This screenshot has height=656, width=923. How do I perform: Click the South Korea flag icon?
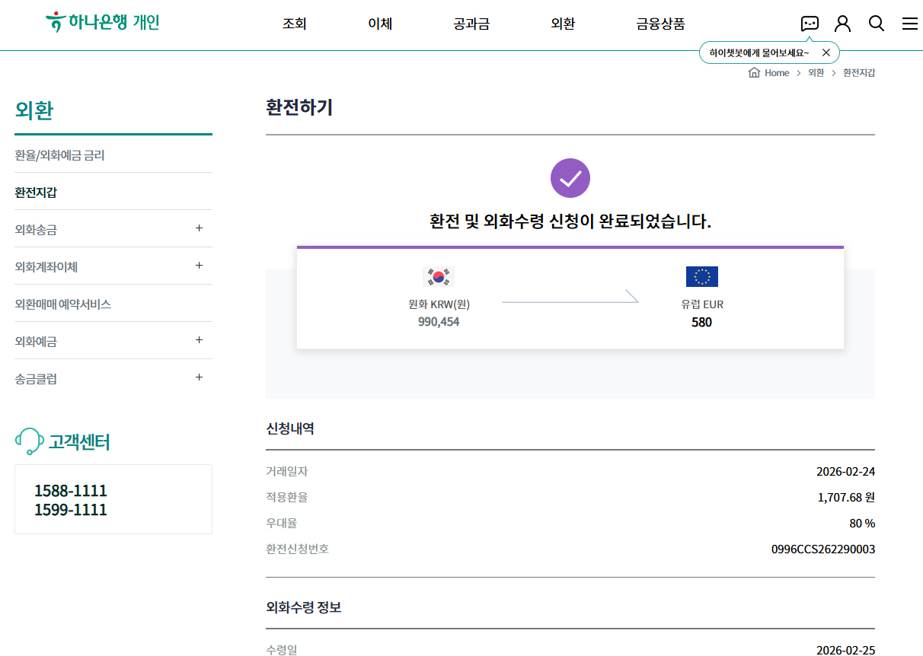tap(438, 277)
